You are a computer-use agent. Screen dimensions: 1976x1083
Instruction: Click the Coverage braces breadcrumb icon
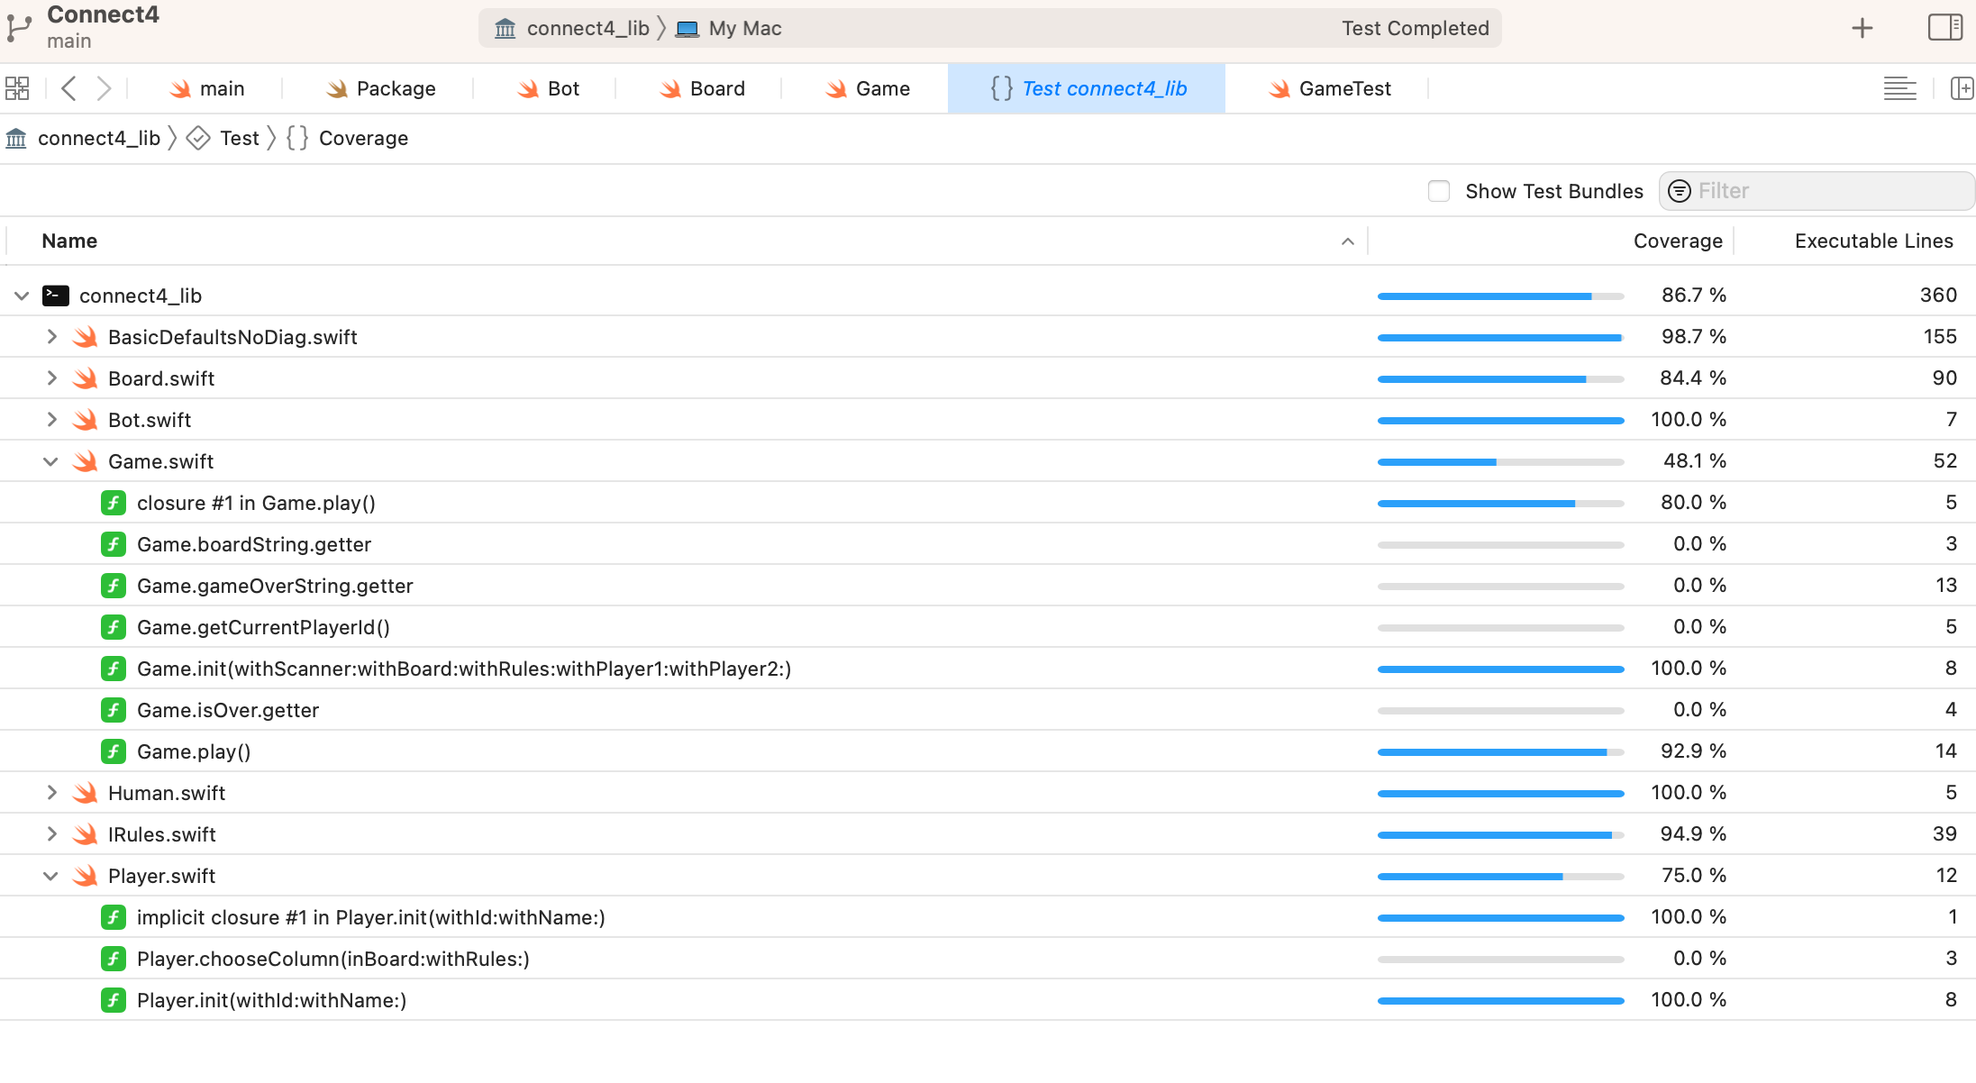(x=297, y=138)
